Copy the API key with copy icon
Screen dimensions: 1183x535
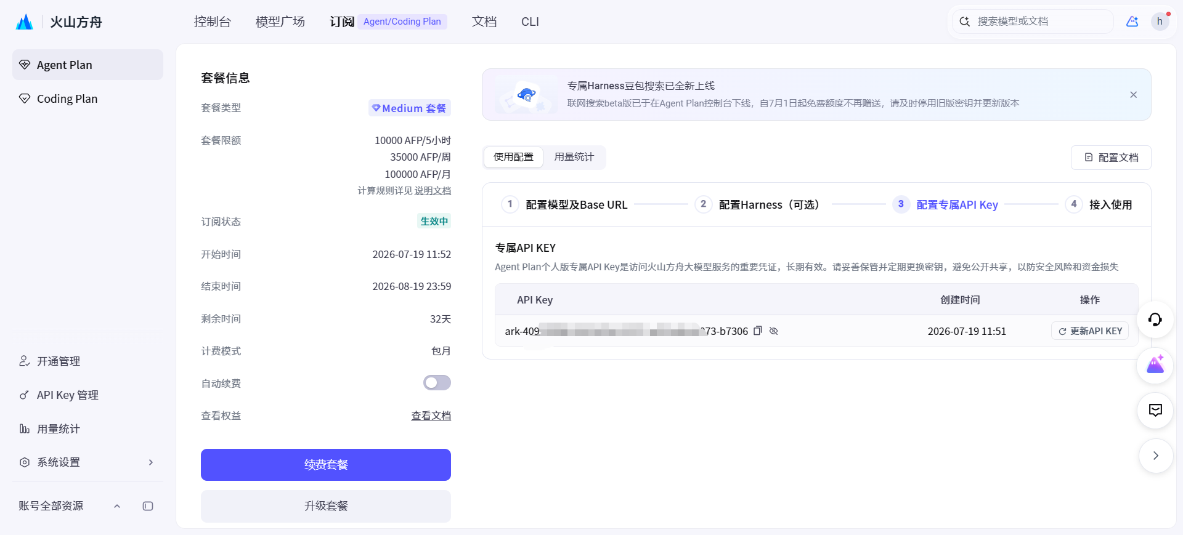758,331
